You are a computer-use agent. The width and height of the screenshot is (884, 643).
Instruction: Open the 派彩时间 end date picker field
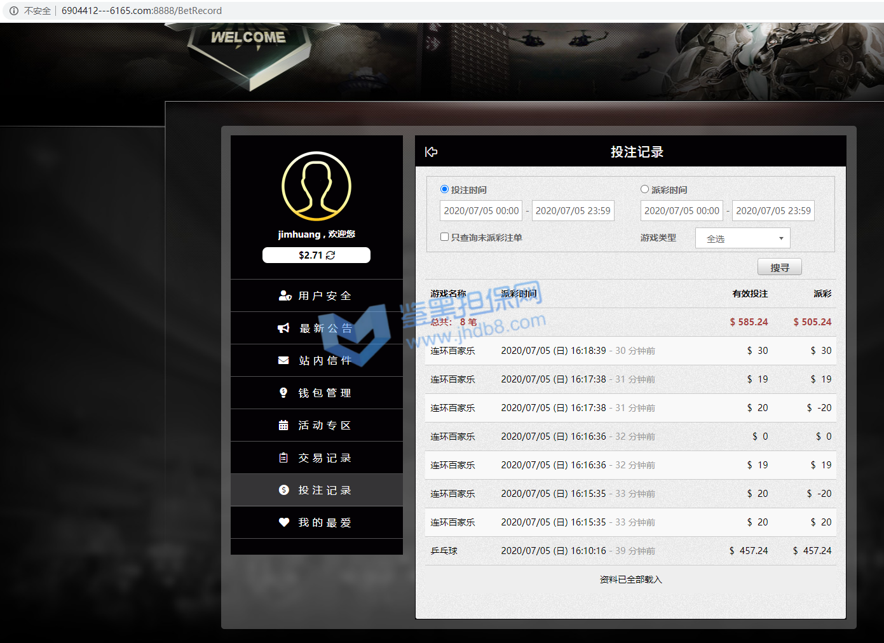pyautogui.click(x=773, y=211)
